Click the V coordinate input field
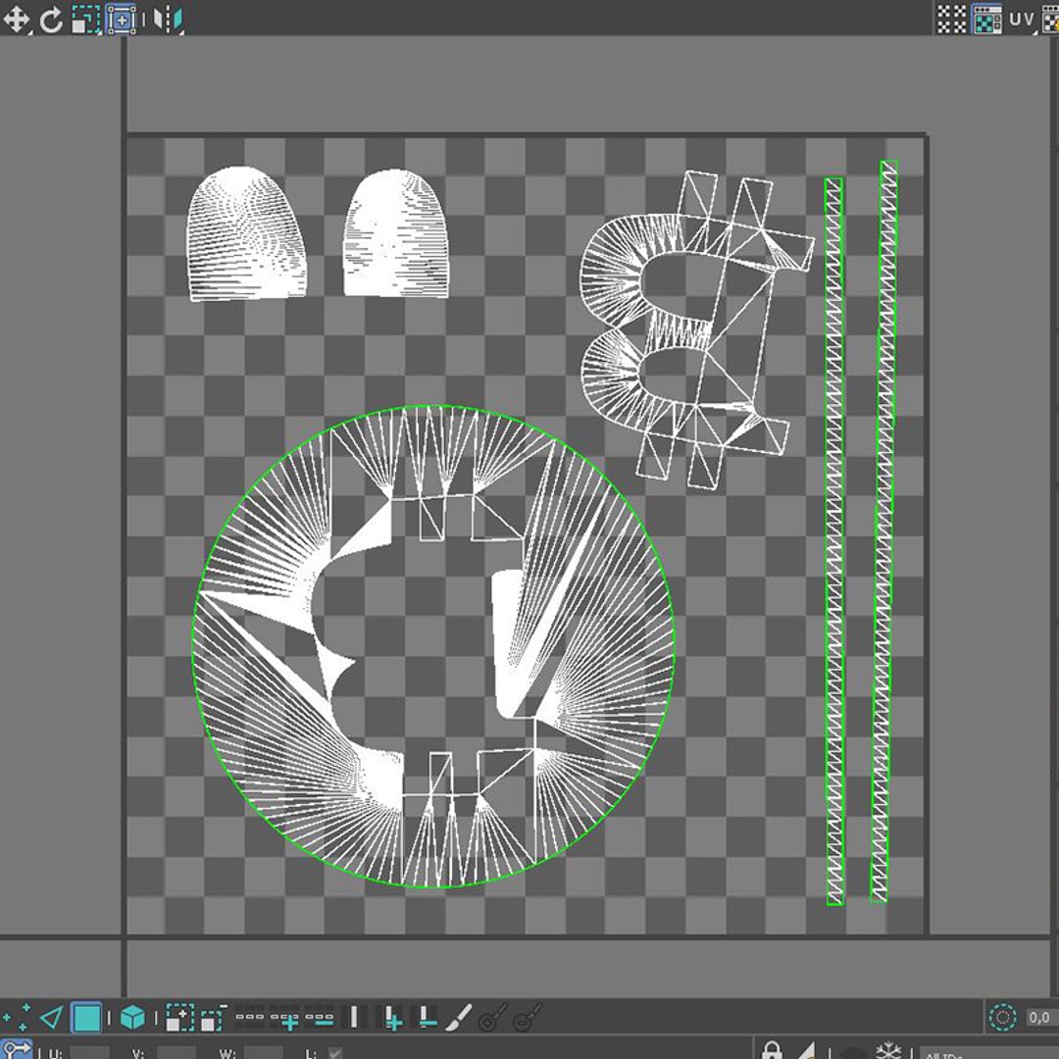 click(x=176, y=1053)
